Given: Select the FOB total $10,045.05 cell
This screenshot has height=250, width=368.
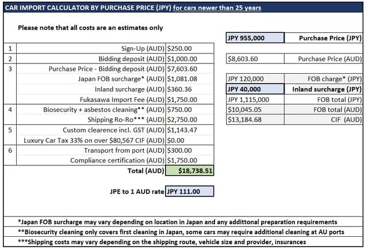Looking at the screenshot, I should [255, 109].
